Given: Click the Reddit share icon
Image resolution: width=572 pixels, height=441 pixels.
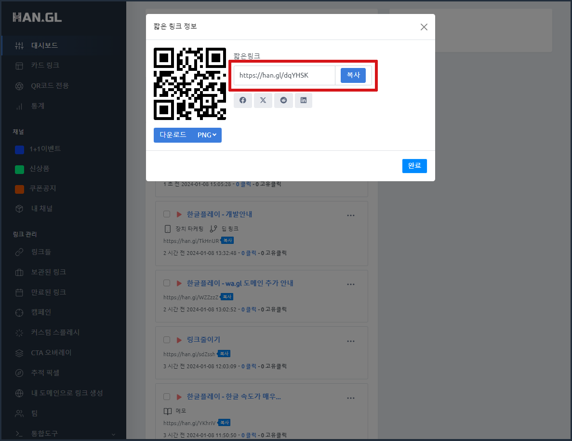Looking at the screenshot, I should (283, 100).
